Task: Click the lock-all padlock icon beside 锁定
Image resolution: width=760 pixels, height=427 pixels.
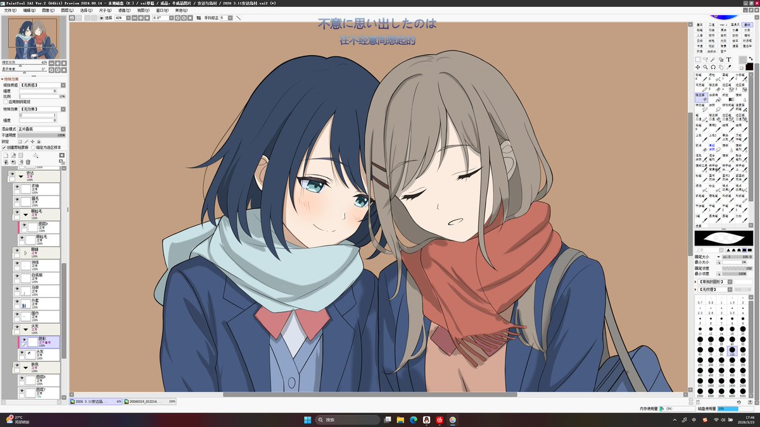Action: [39, 141]
